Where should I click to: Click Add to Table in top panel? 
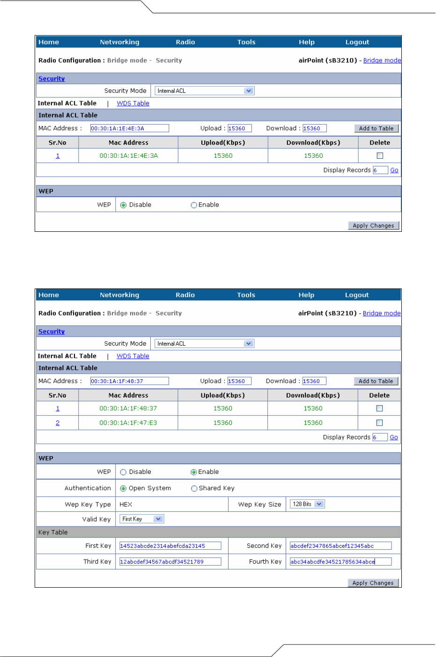377,128
